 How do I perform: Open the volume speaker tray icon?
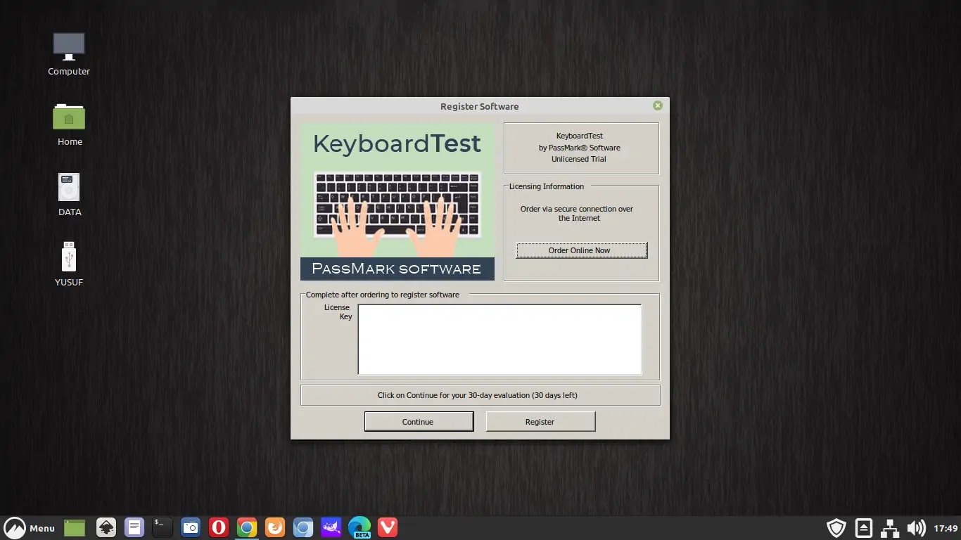pos(916,528)
